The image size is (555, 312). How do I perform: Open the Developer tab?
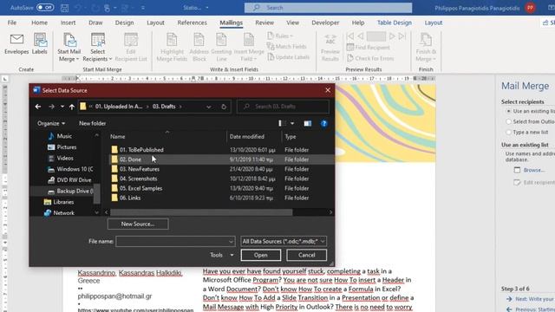[x=325, y=23]
